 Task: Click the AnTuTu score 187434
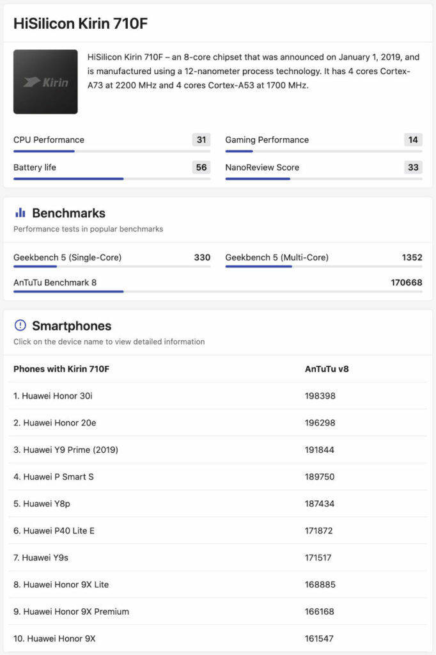pos(320,504)
